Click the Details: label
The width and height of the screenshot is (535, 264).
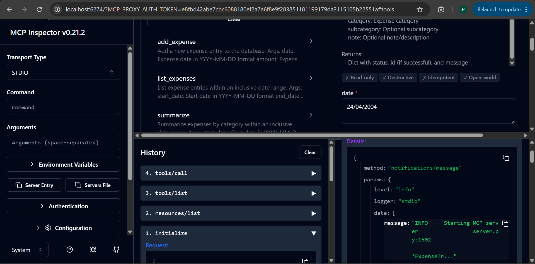click(356, 141)
